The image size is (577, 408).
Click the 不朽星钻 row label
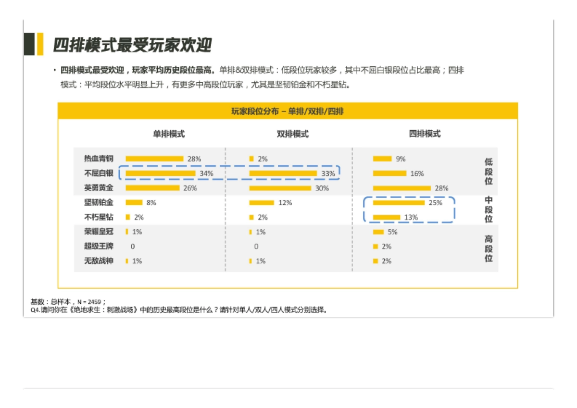click(99, 217)
